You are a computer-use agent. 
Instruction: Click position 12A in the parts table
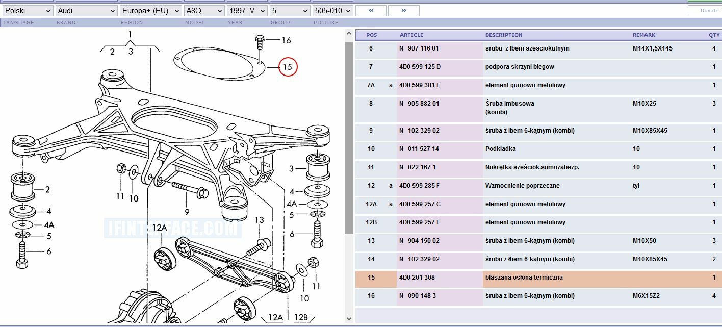point(371,204)
